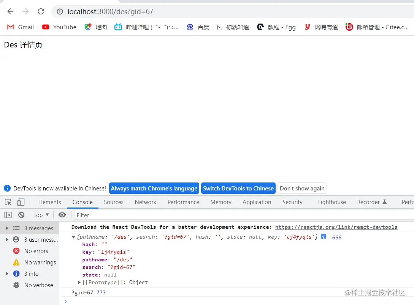Reload the page with refresh icon
The image size is (414, 305).
(41, 11)
